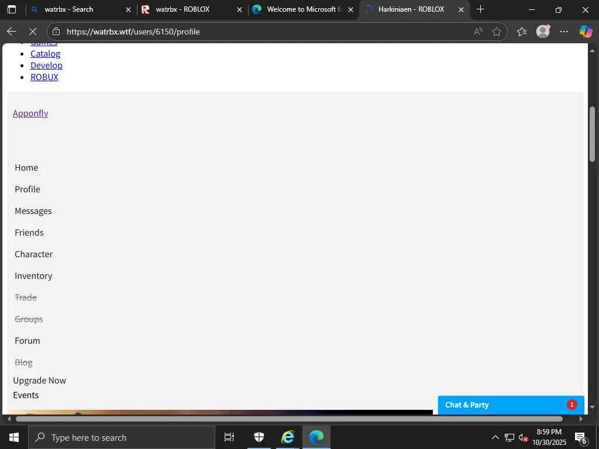
Task: Open the Catalog link
Action: click(46, 54)
